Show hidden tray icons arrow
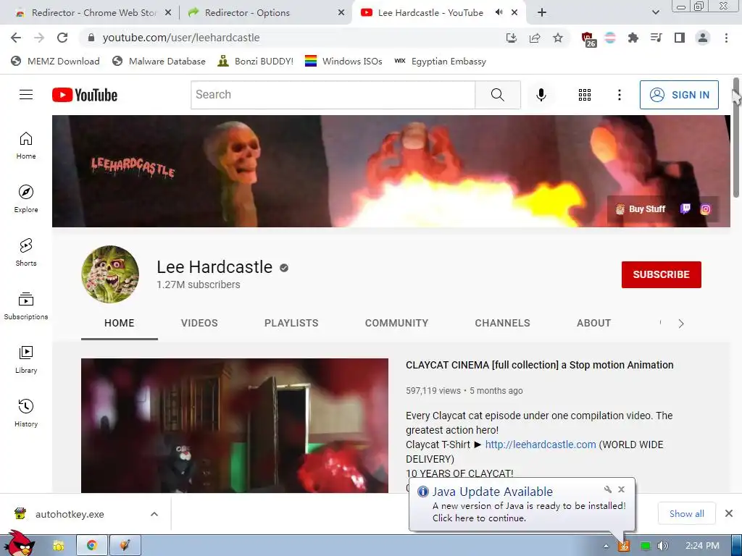Viewport: 742px width, 556px height. pos(606,546)
